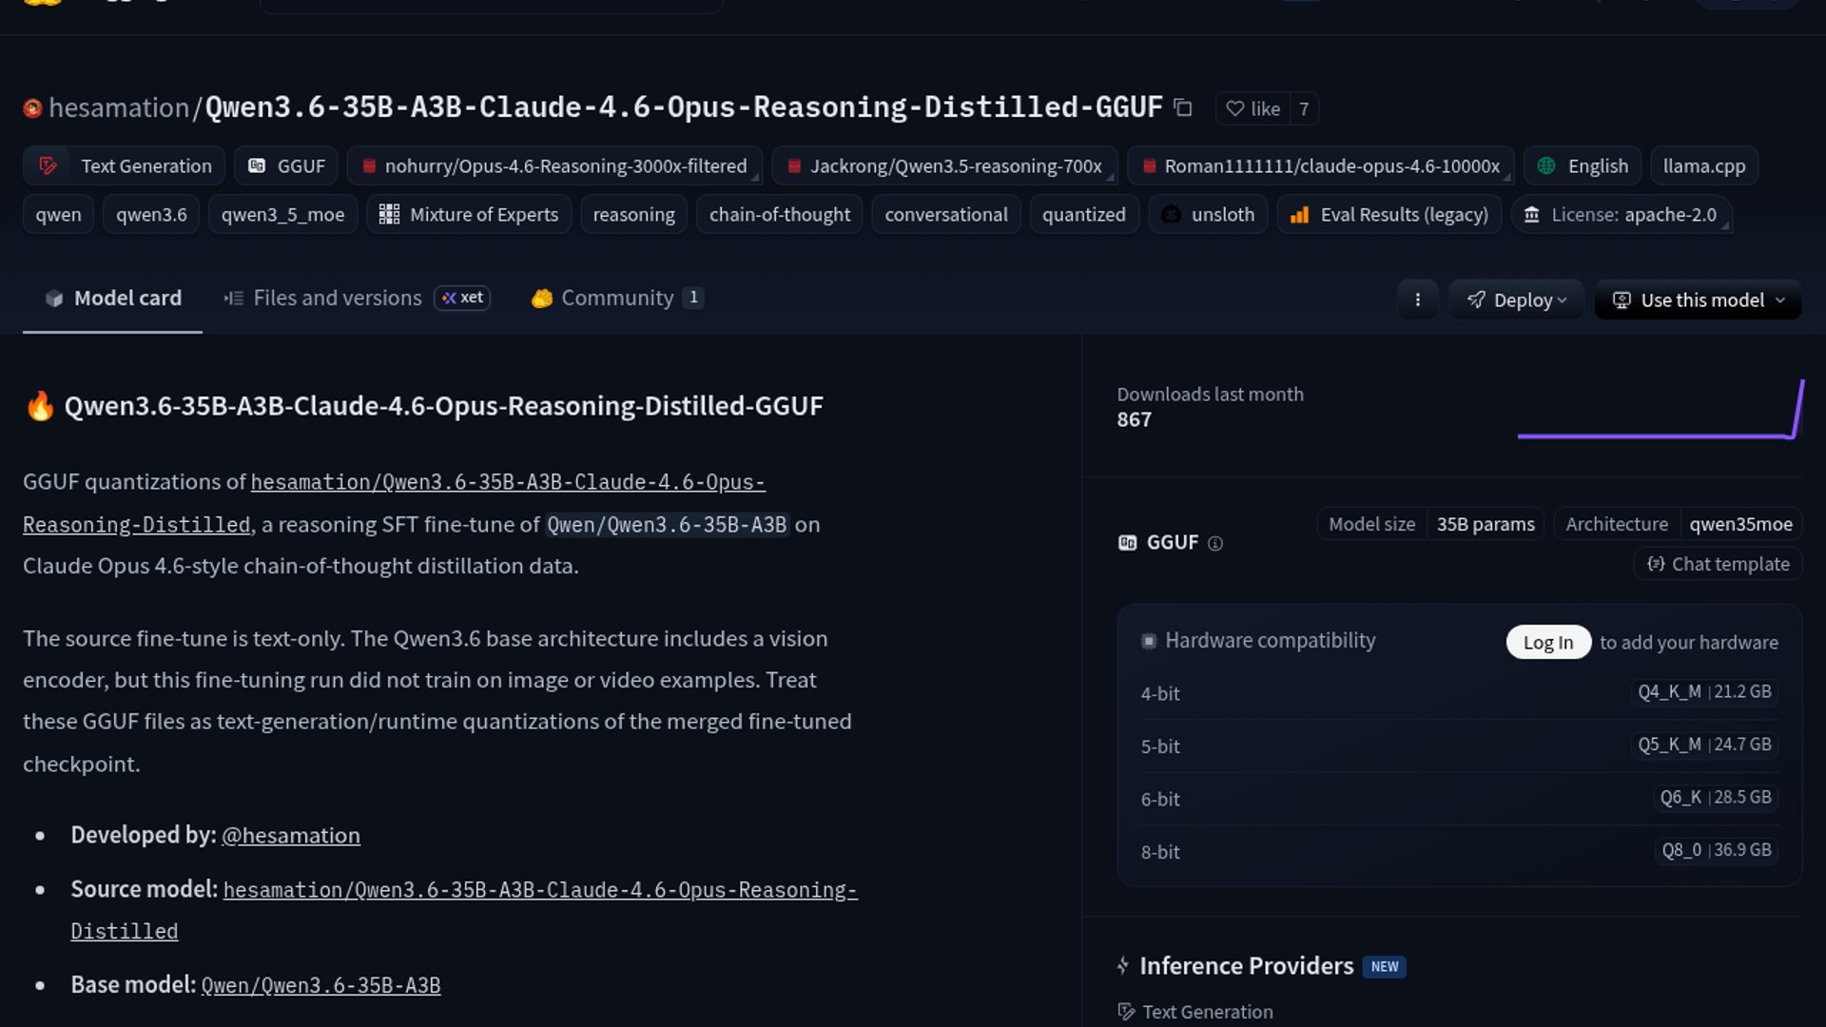Image resolution: width=1826 pixels, height=1027 pixels.
Task: Open the License apache-2.0 tag
Action: [1622, 215]
